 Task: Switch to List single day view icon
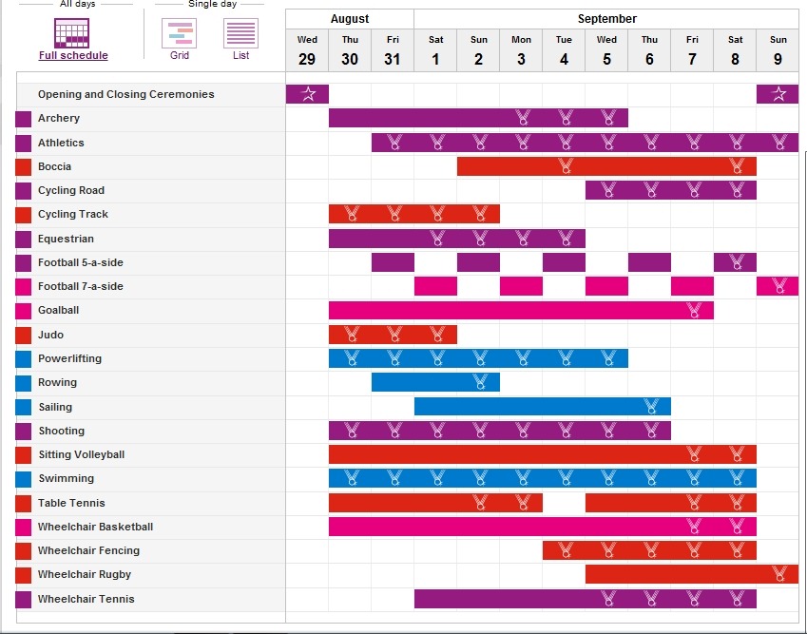[x=240, y=33]
